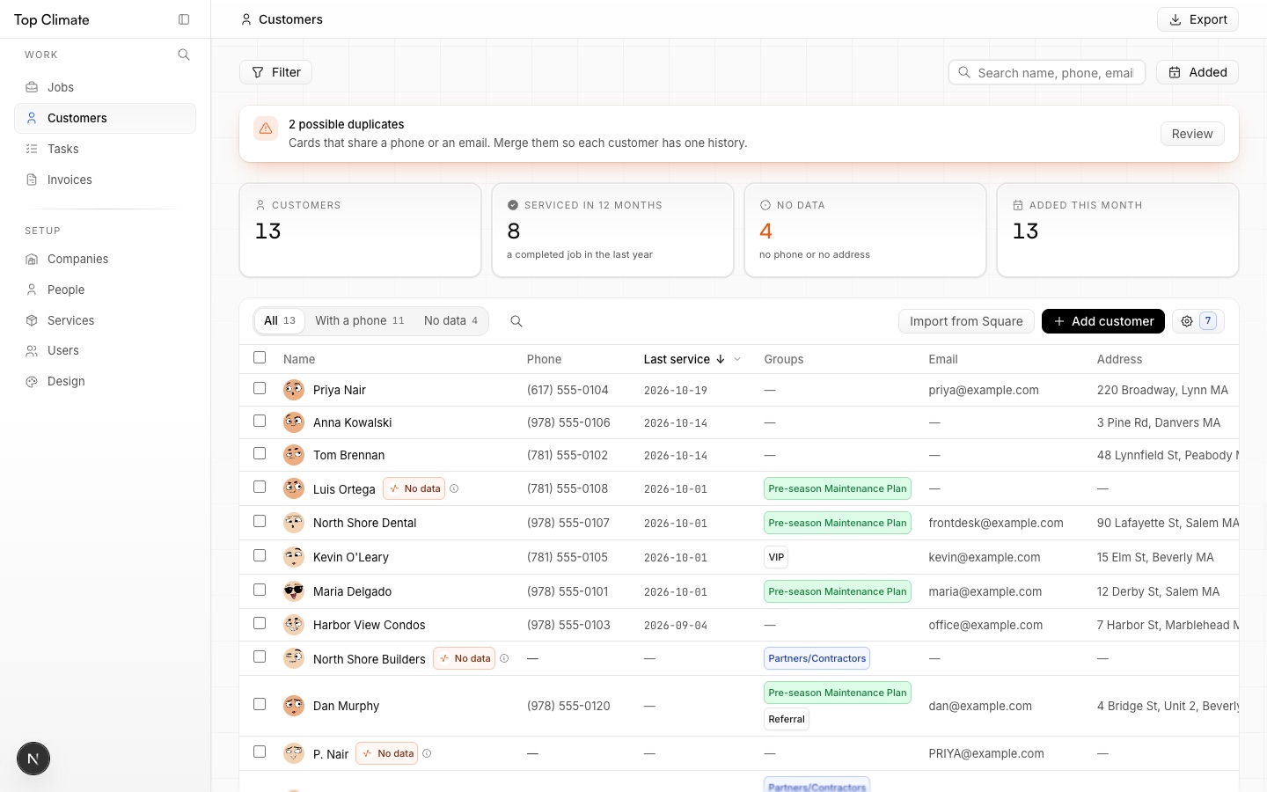Expand the Last service column dropdown chevron

[x=737, y=359]
